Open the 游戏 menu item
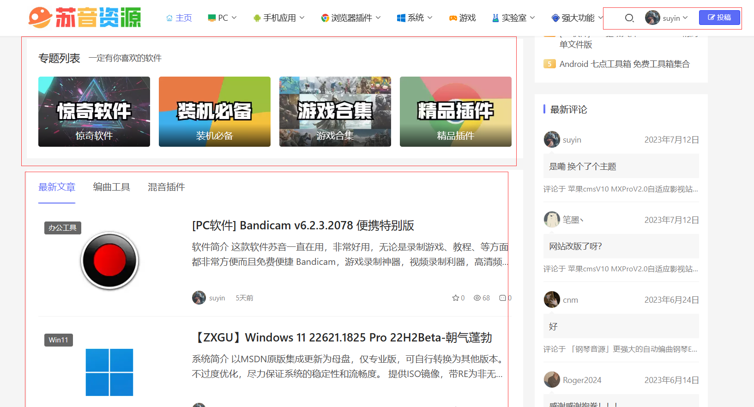This screenshot has height=407, width=754. click(x=462, y=18)
